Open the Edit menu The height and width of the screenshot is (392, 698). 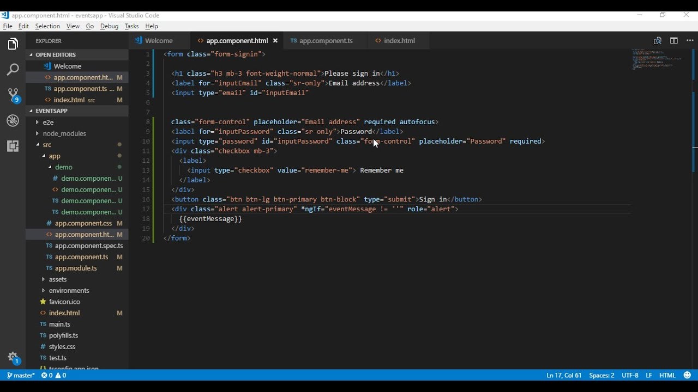click(x=23, y=26)
